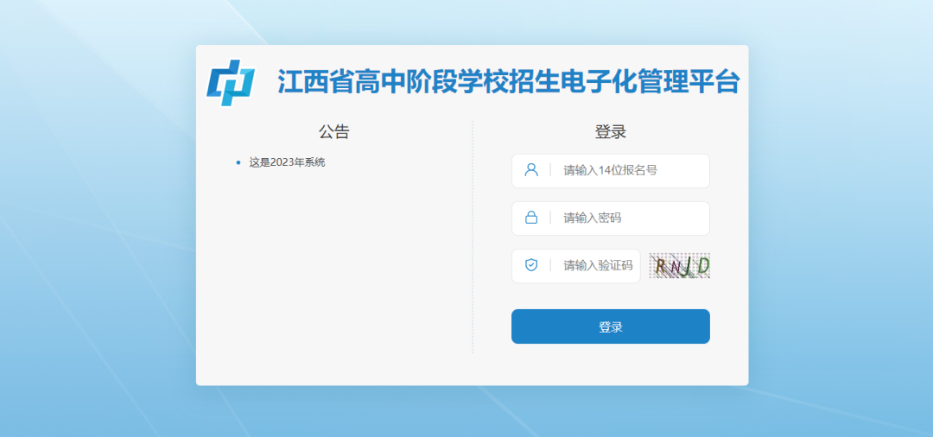This screenshot has height=437, width=933.
Task: Click the letter R in captcha image
Action: click(x=661, y=267)
